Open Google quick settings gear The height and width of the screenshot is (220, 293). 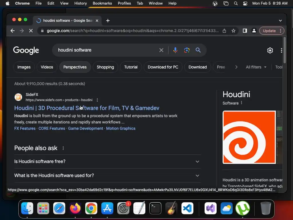tap(270, 50)
